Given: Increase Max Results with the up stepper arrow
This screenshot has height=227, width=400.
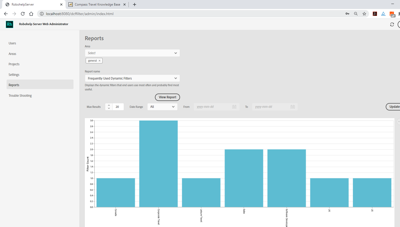Looking at the screenshot, I should tap(108, 105).
